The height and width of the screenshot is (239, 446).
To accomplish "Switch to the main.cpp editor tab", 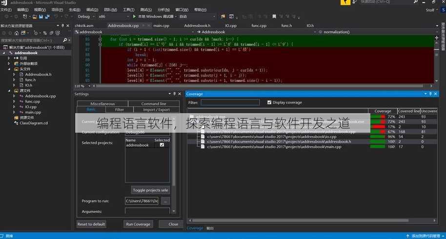I will click(162, 25).
